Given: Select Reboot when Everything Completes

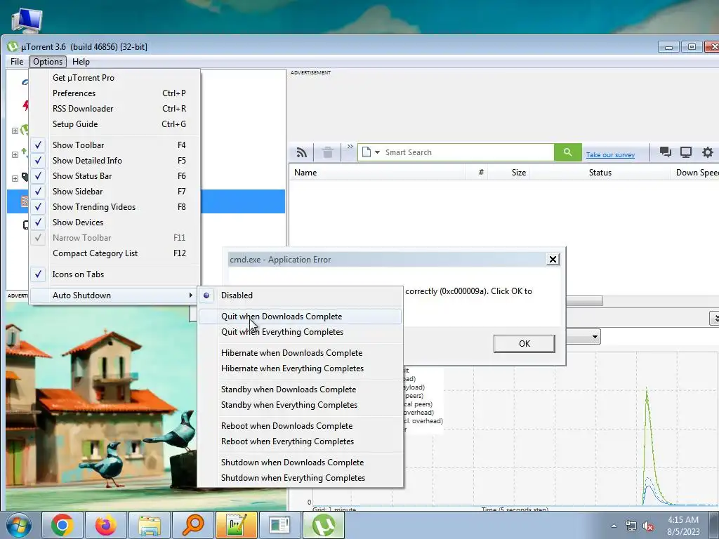Looking at the screenshot, I should pyautogui.click(x=301, y=441).
